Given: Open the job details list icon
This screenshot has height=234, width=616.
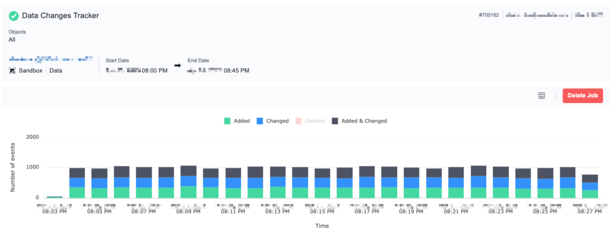Looking at the screenshot, I should tap(541, 95).
